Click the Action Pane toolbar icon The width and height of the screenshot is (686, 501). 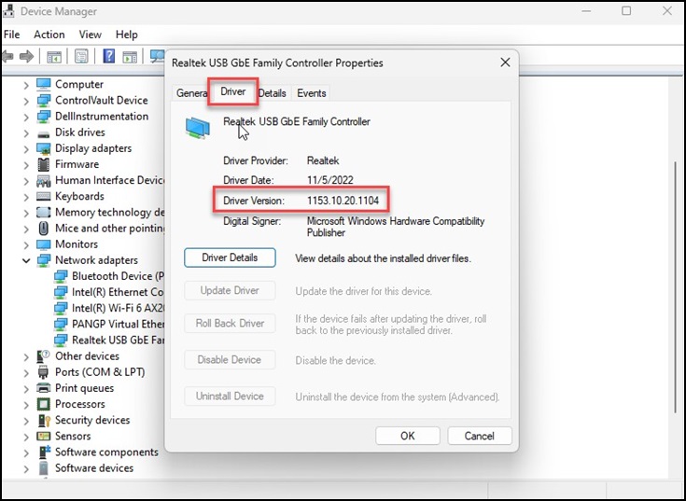tap(130, 57)
